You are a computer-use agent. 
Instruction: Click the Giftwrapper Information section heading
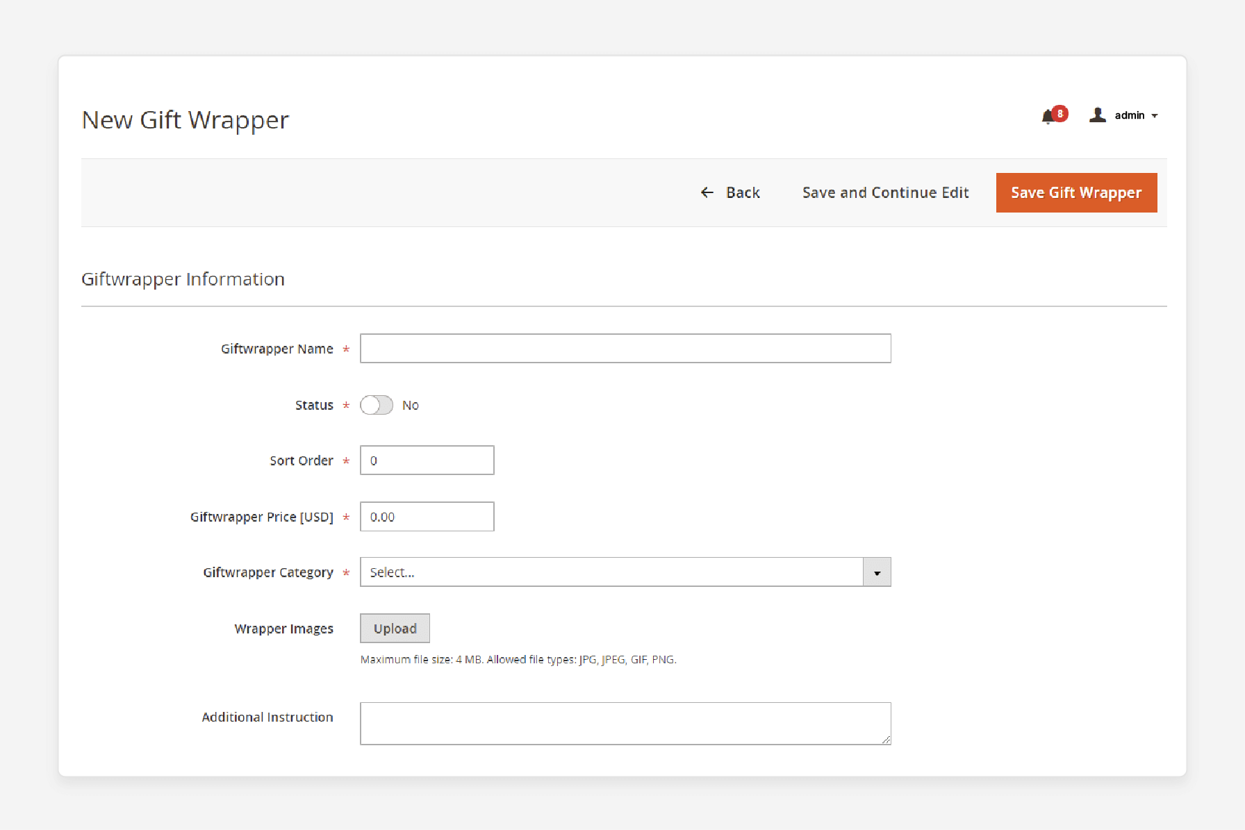coord(183,279)
